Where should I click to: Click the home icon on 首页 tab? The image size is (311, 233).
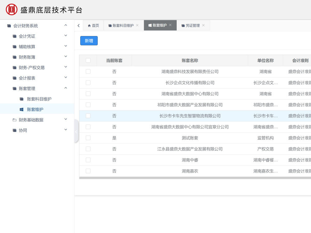[x=89, y=25]
